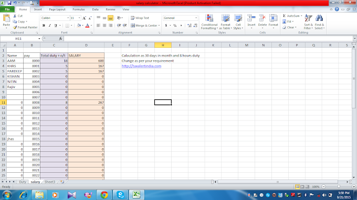Decrease decimal places
Viewport: 357px width, 200px height.
click(x=195, y=26)
